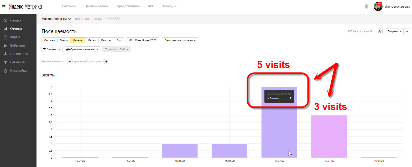Open notifications bell icon
The width and height of the screenshot is (412, 167).
click(366, 6)
